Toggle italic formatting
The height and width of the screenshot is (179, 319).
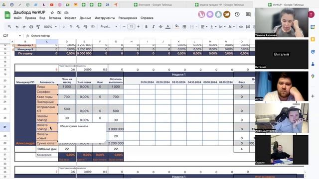point(154,26)
